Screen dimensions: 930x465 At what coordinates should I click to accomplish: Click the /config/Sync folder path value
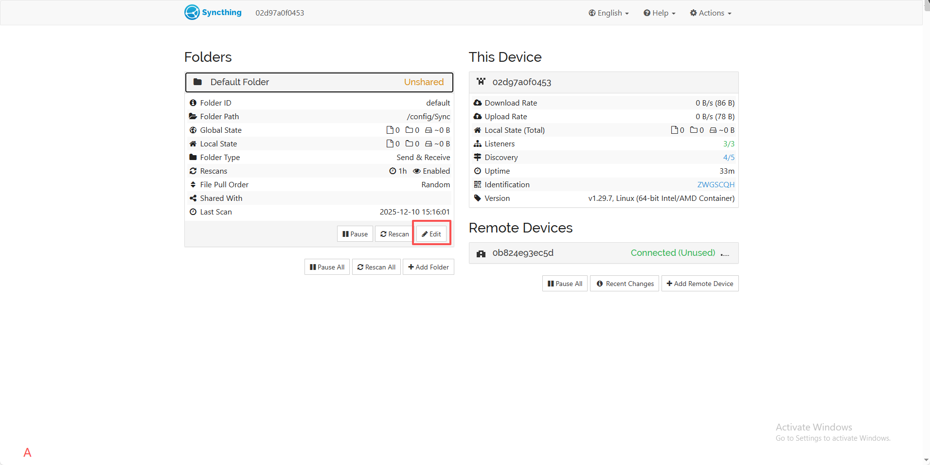(429, 116)
